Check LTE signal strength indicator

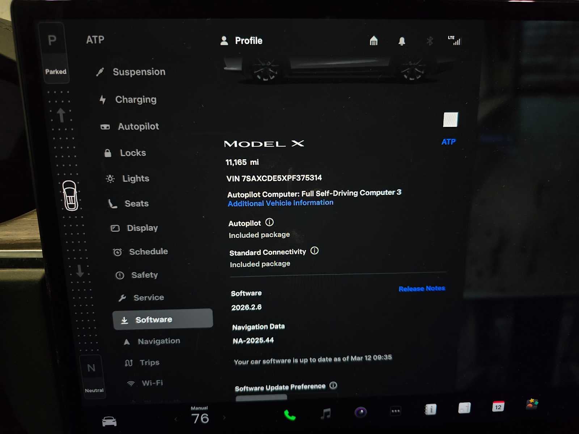point(455,41)
